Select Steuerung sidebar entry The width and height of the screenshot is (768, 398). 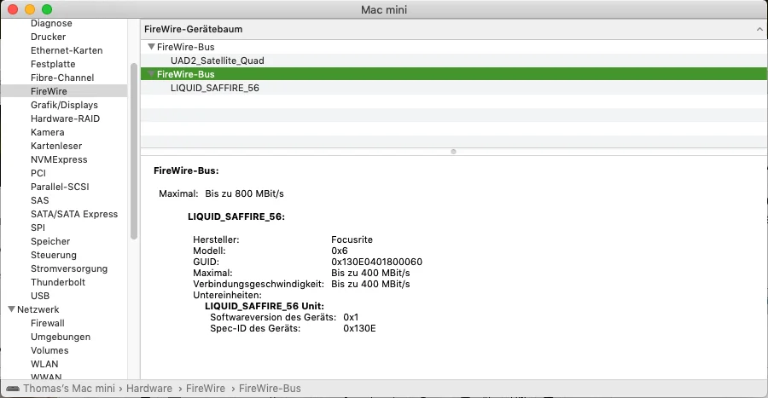54,255
